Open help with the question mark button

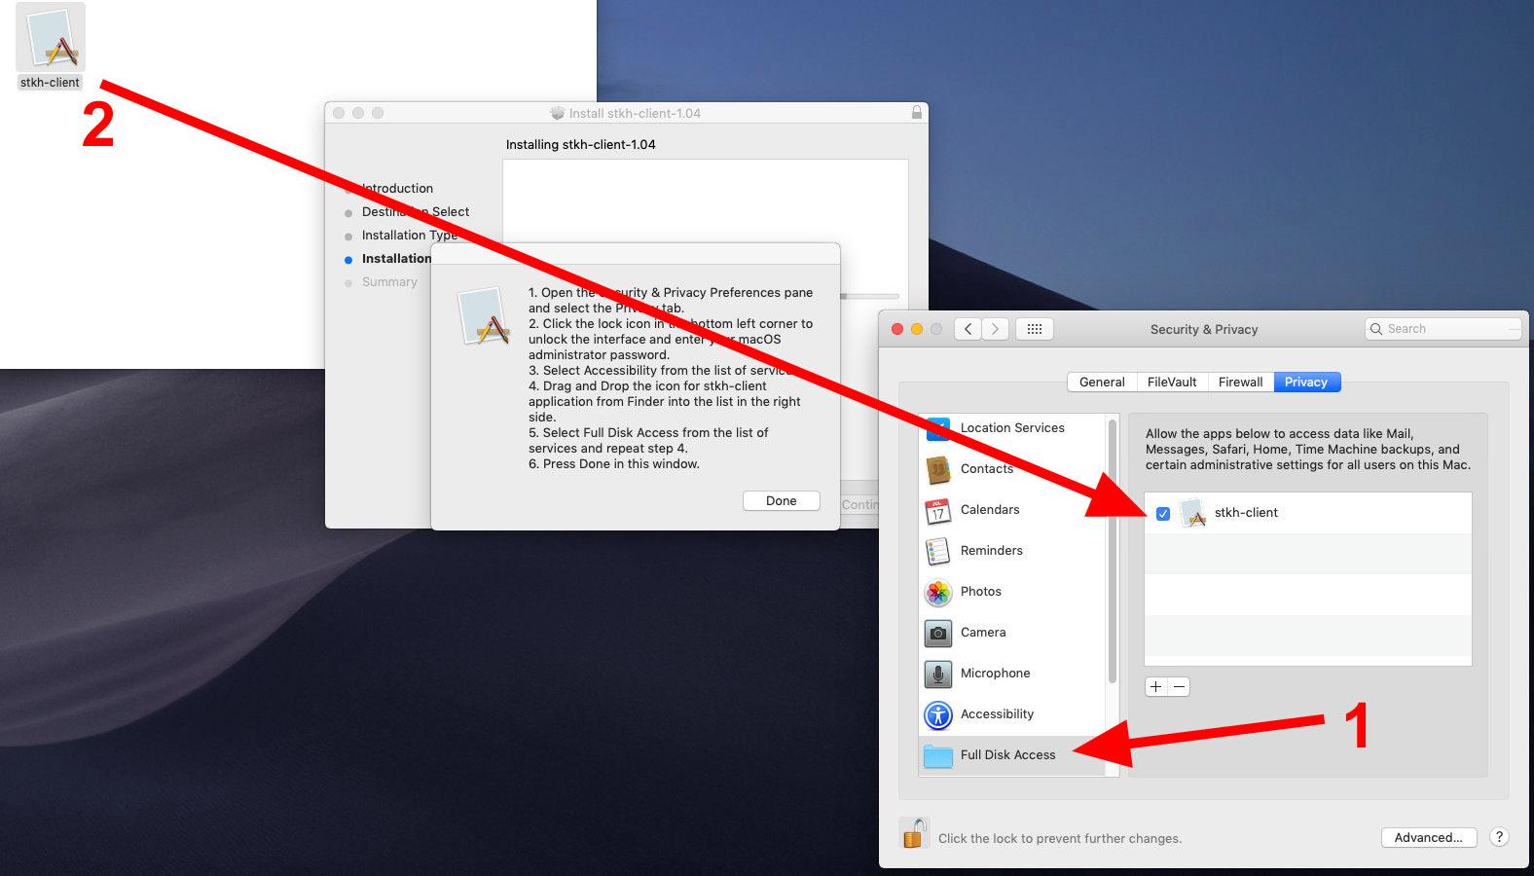[1500, 837]
